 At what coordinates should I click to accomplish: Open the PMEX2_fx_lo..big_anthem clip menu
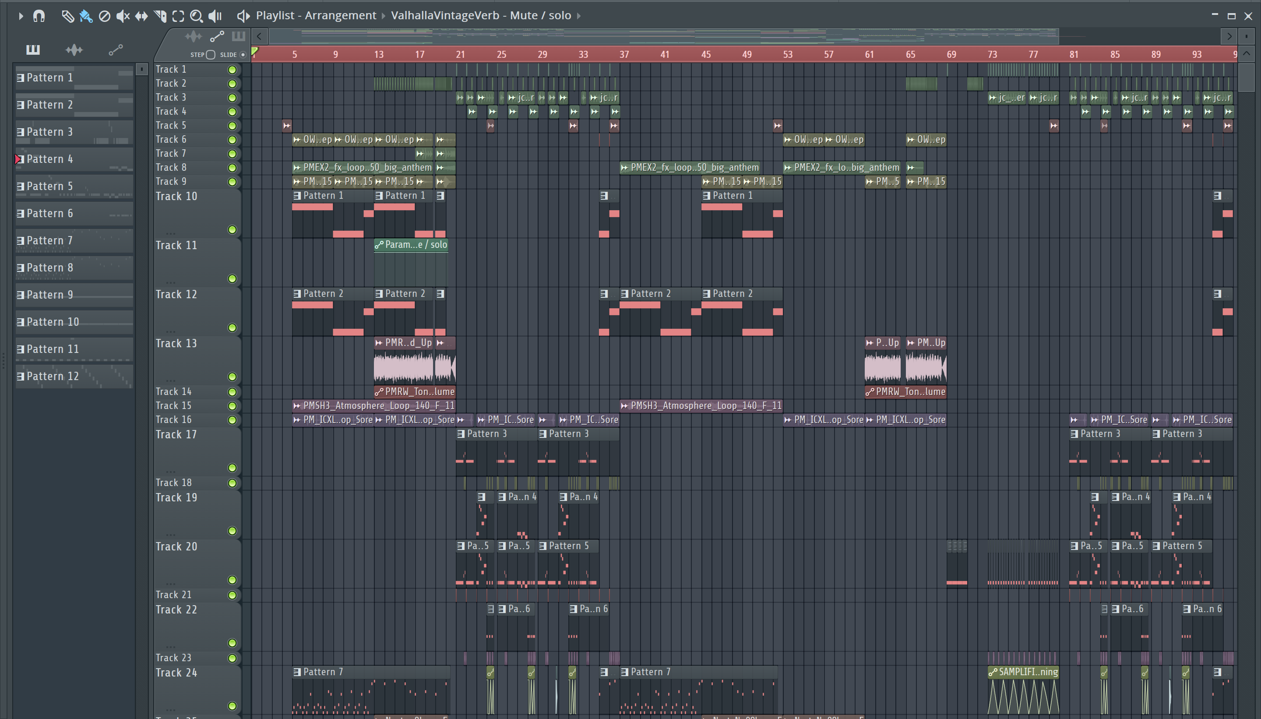pos(788,168)
